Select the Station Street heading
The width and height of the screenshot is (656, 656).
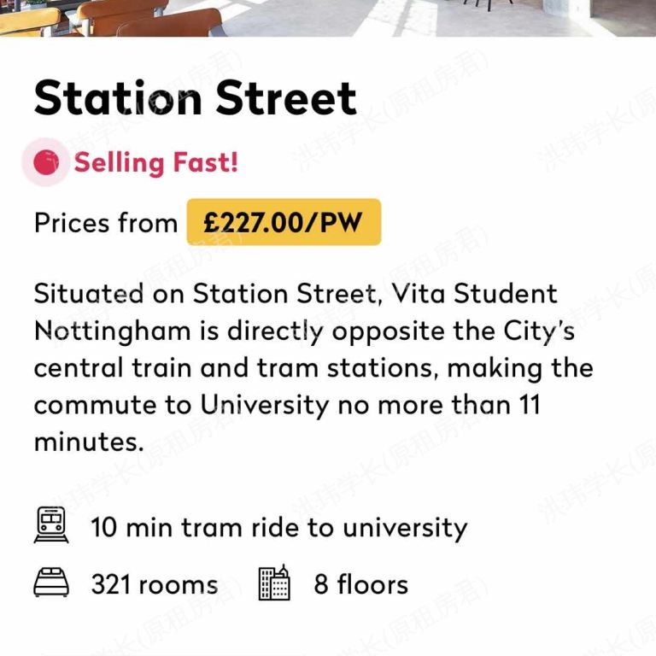195,98
